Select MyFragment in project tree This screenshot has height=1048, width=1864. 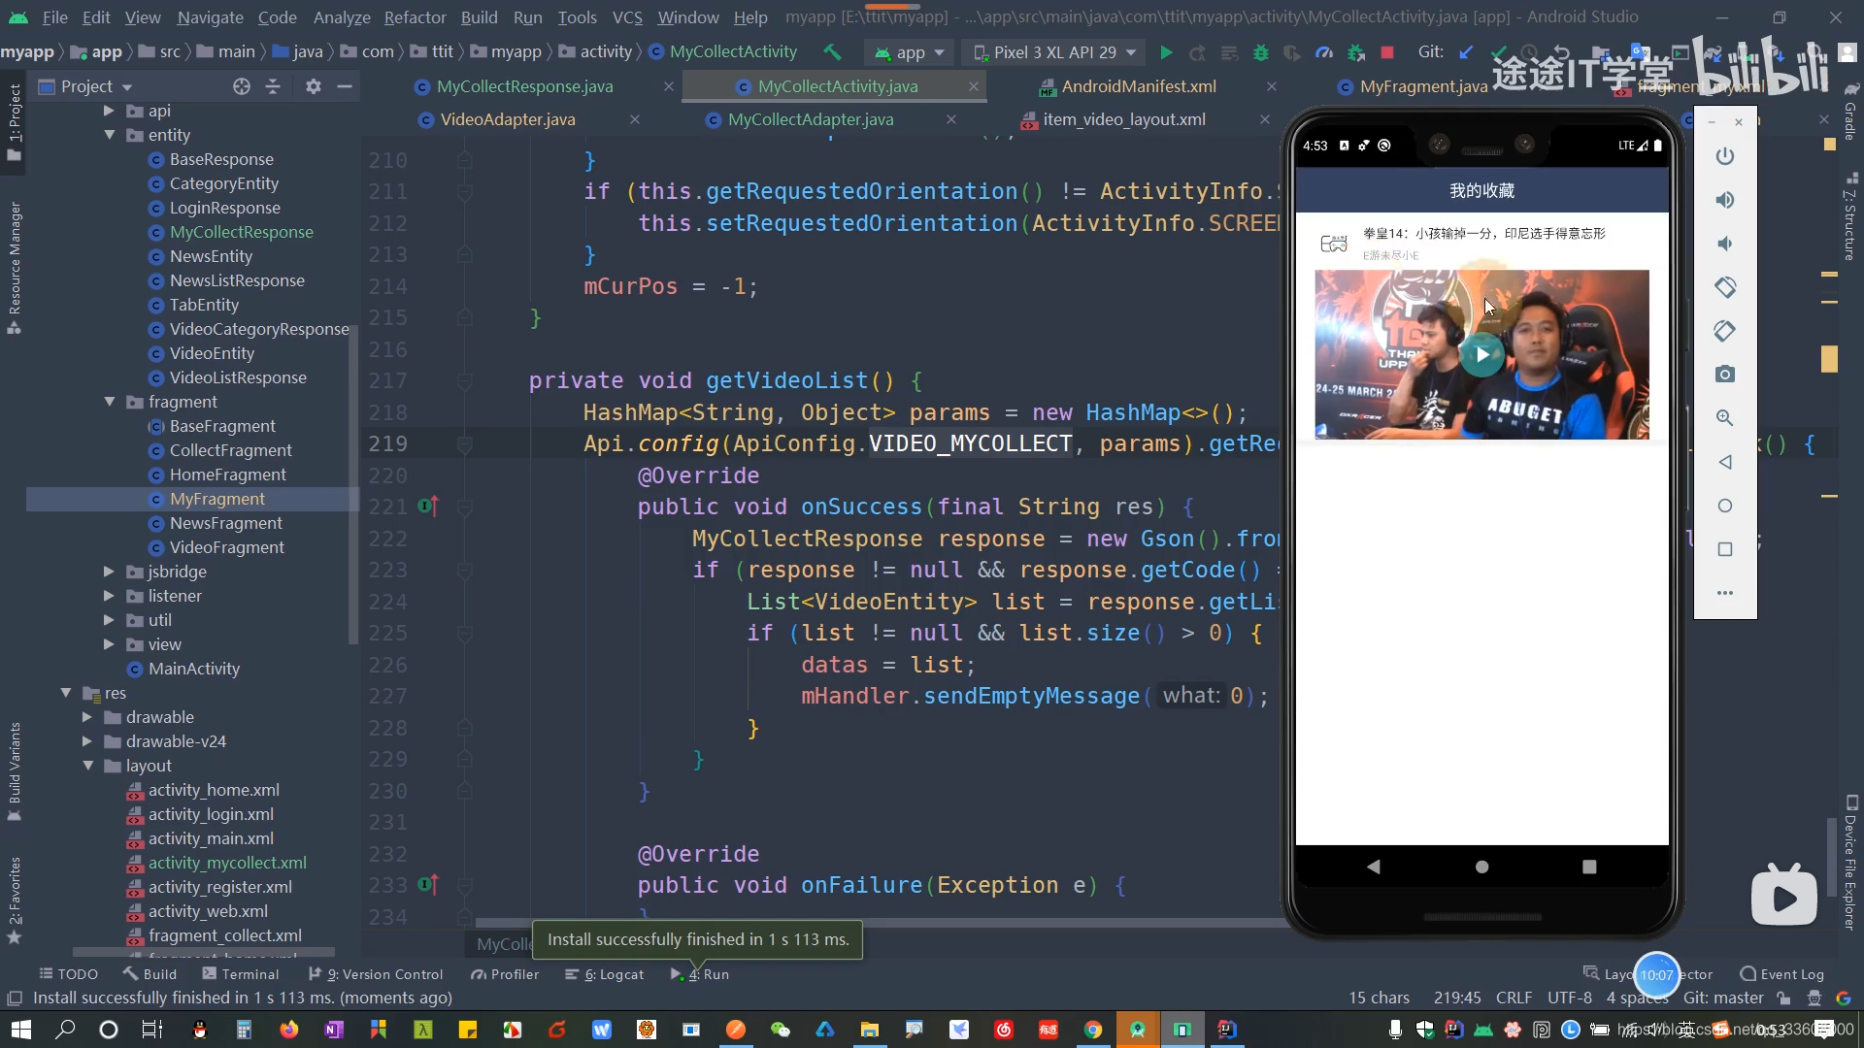pyautogui.click(x=216, y=499)
